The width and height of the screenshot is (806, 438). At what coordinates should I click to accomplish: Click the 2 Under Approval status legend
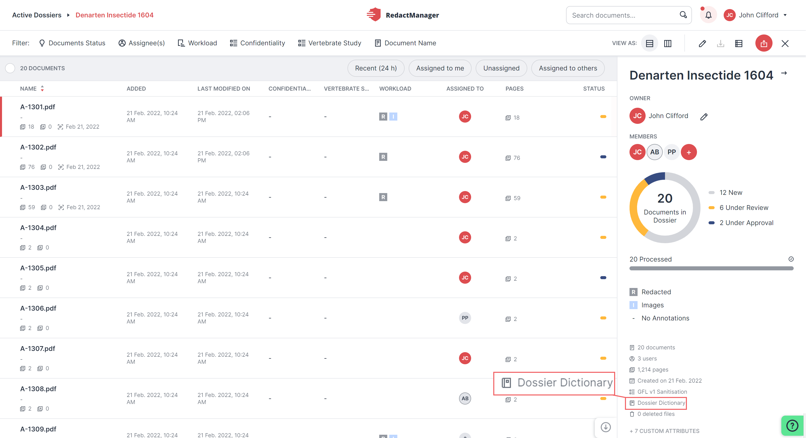point(741,223)
